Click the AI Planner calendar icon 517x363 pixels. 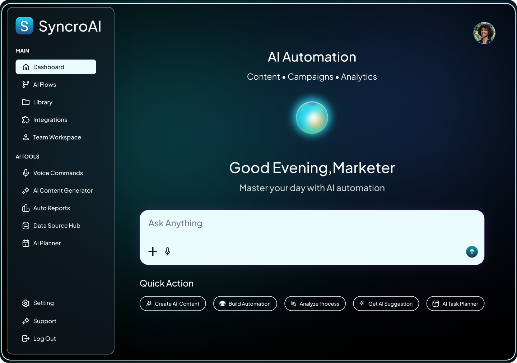click(26, 243)
